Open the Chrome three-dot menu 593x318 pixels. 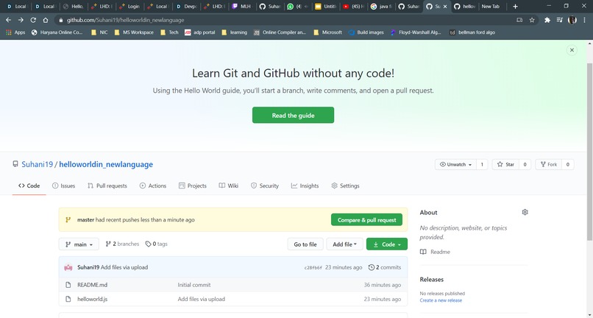click(x=585, y=20)
